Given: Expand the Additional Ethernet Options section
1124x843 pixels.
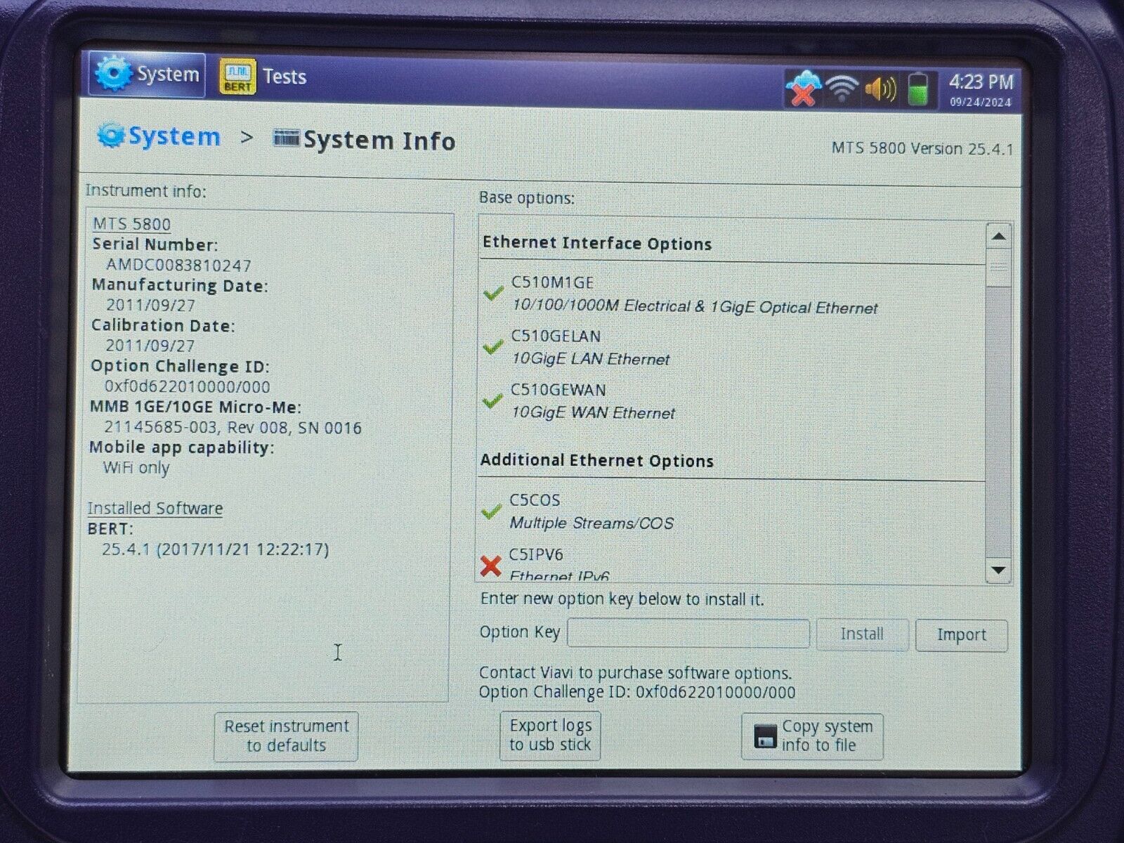Looking at the screenshot, I should 596,460.
